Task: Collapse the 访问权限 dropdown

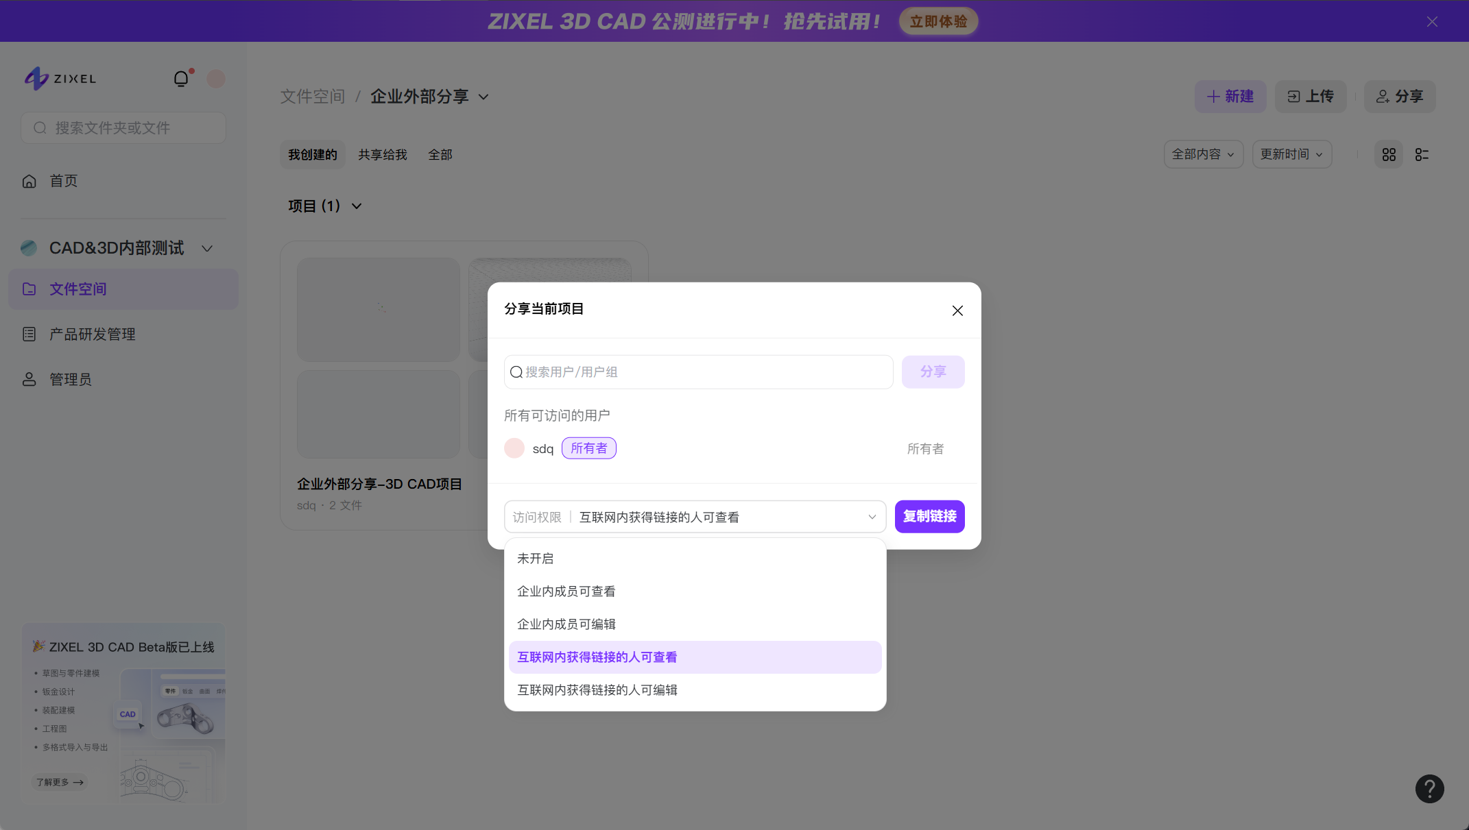Action: click(x=695, y=517)
